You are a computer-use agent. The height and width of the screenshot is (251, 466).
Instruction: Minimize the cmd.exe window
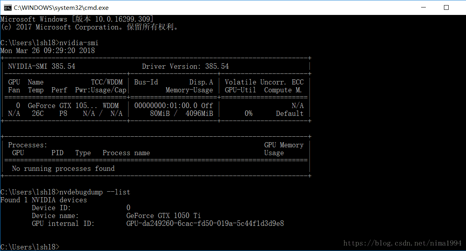point(423,7)
